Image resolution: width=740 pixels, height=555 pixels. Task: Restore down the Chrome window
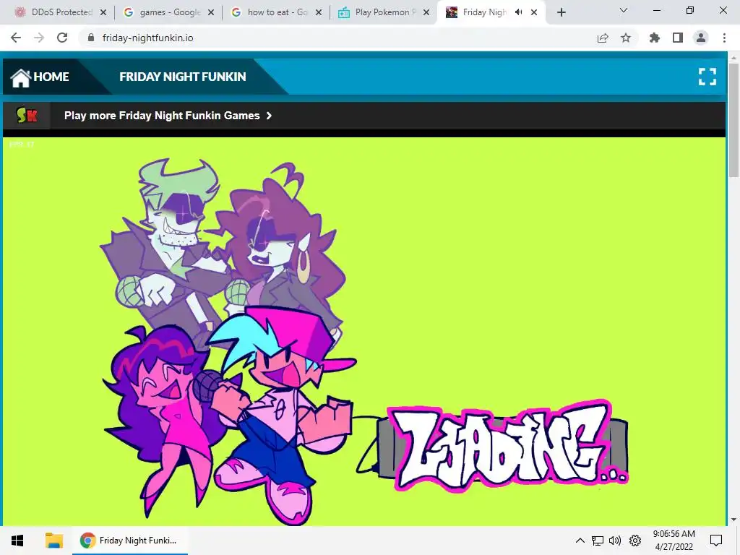tap(690, 10)
